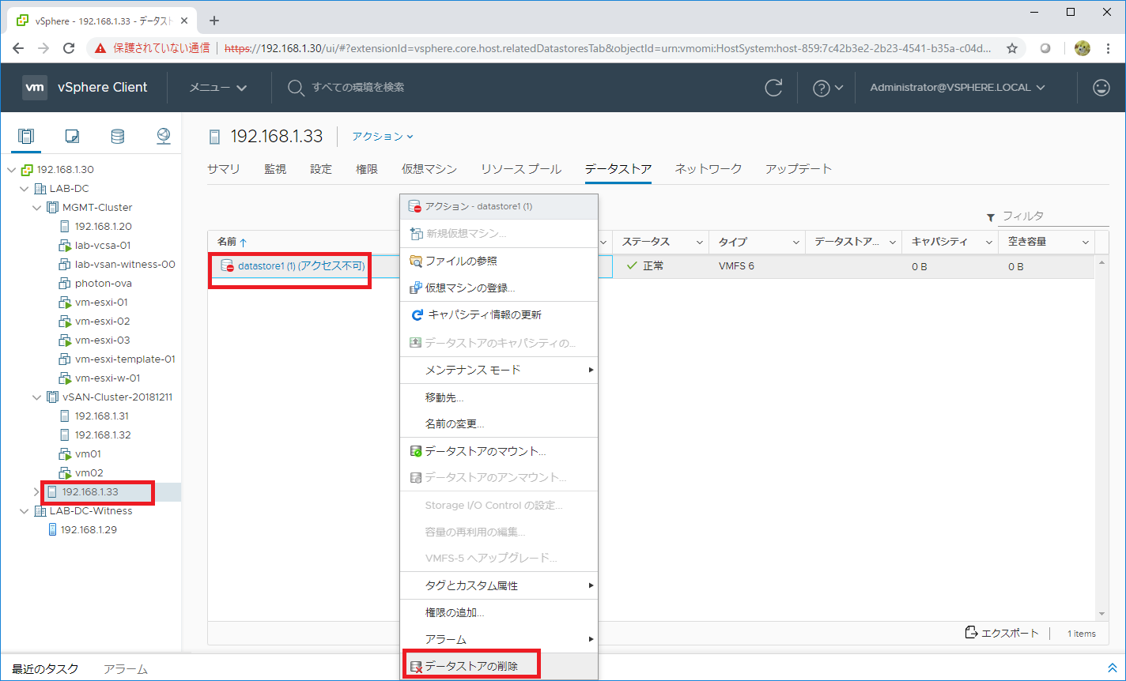Click the browser address bar URL
Screen dimensions: 1126x681
coord(607,48)
